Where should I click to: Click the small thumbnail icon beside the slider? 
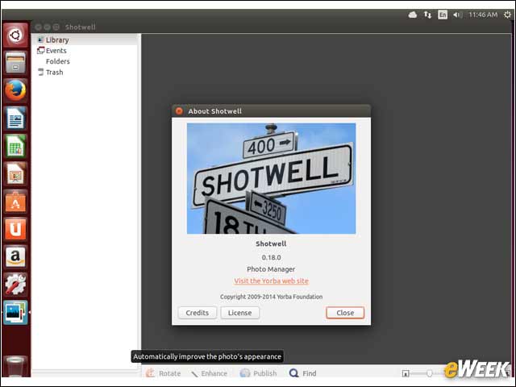[x=406, y=373]
